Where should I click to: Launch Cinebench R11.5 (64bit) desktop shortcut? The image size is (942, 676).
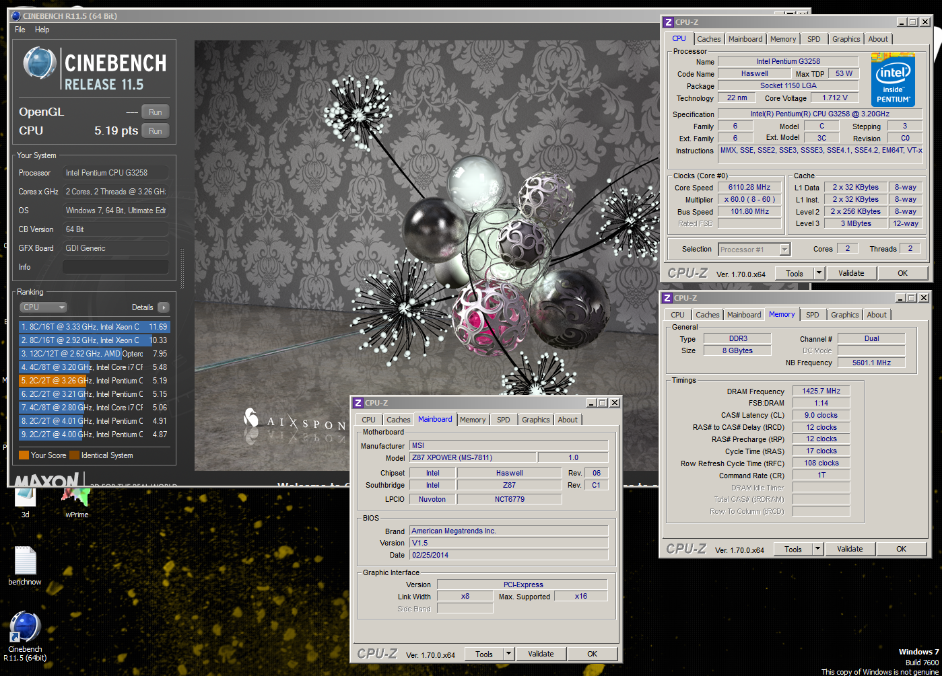[25, 636]
